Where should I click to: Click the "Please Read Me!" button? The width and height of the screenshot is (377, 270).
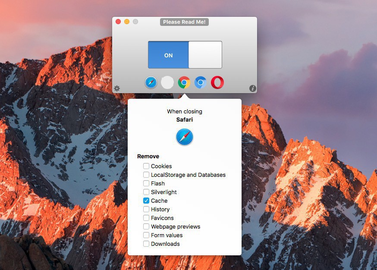click(184, 22)
